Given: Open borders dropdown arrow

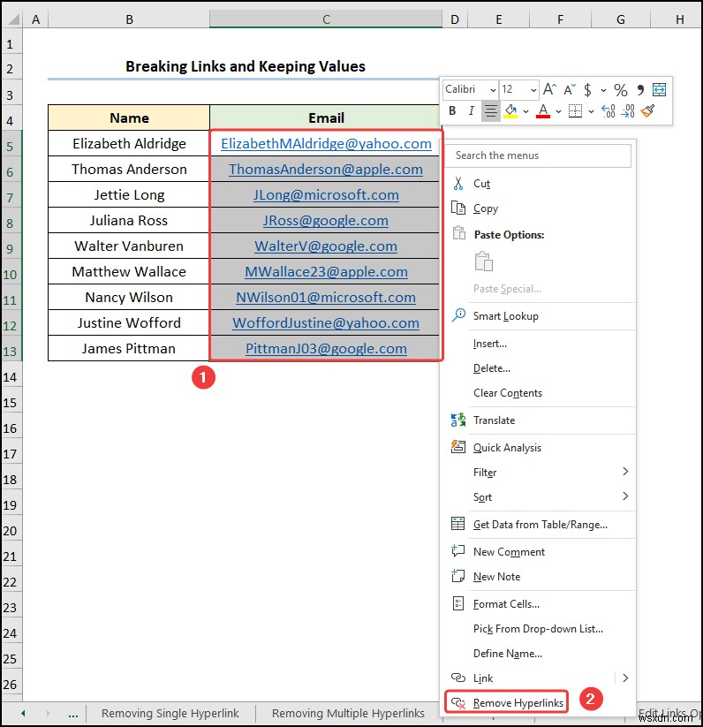Looking at the screenshot, I should (x=591, y=111).
